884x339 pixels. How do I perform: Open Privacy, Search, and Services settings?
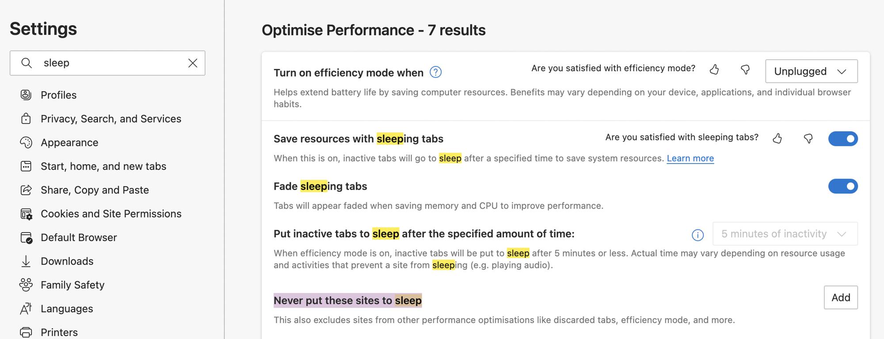click(110, 119)
